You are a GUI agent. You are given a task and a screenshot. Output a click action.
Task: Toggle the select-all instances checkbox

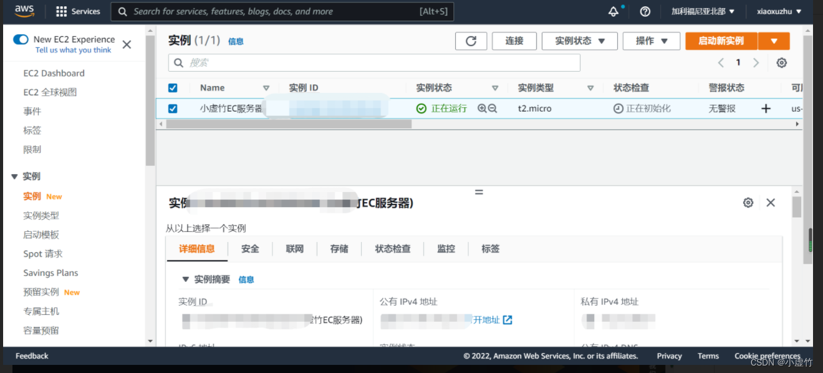click(x=173, y=88)
